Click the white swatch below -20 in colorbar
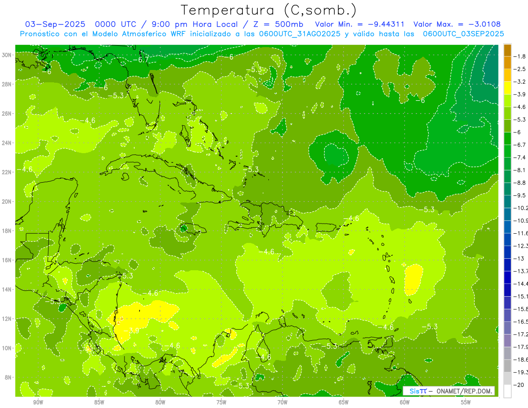 tap(507, 391)
